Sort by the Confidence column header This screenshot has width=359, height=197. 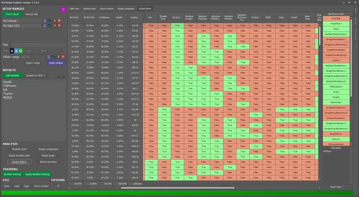(104, 17)
